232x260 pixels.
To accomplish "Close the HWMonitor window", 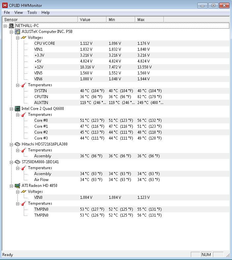I will click(224, 6).
